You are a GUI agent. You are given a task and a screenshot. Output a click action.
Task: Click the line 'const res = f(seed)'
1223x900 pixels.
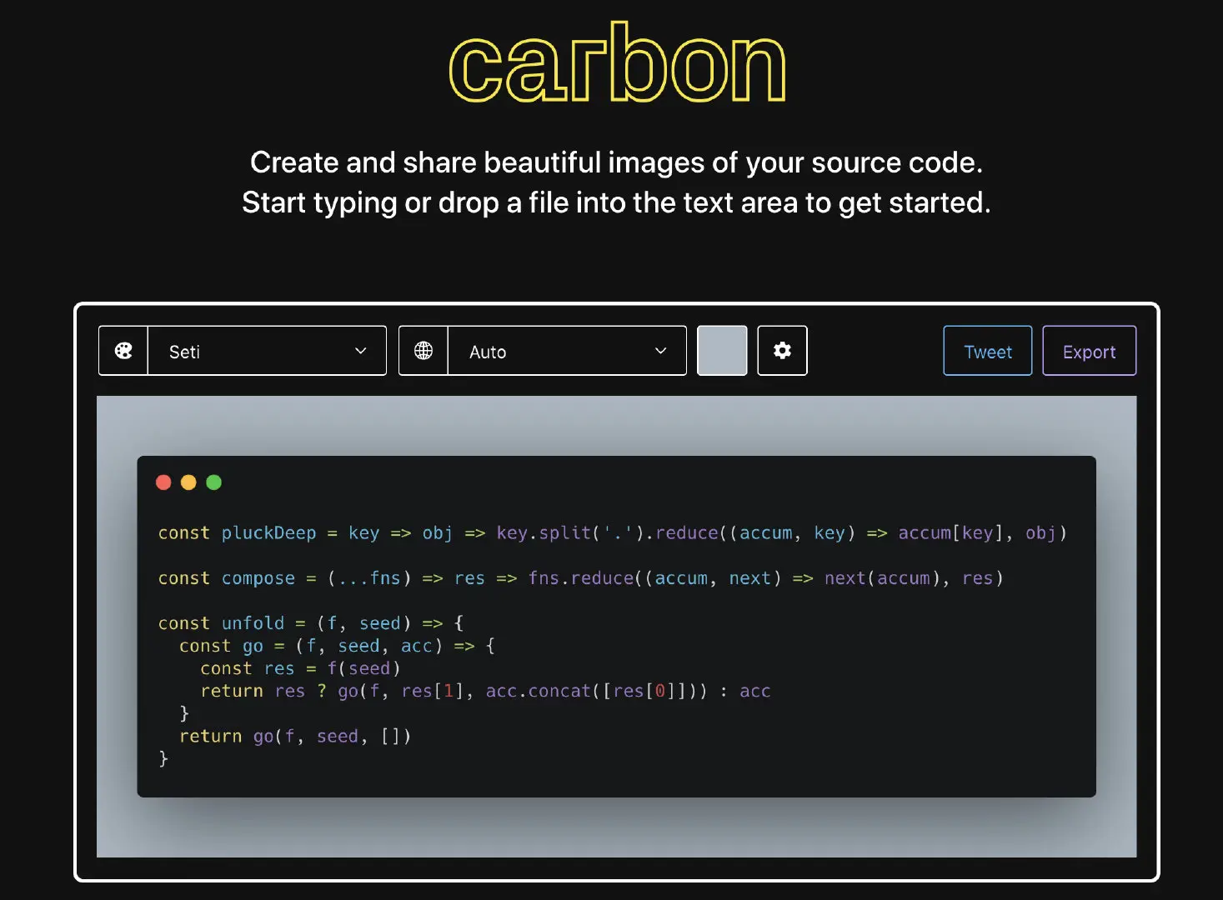click(300, 668)
